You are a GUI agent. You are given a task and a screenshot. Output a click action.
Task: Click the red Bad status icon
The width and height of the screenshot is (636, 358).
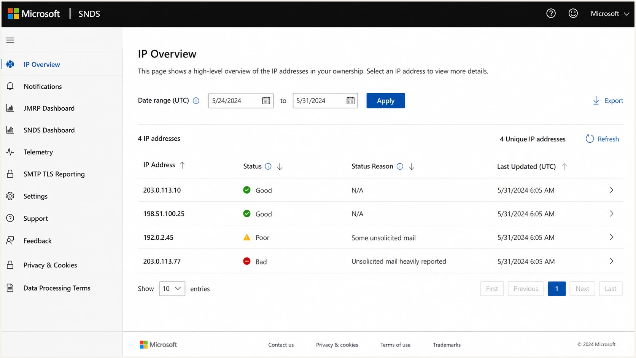tap(247, 261)
